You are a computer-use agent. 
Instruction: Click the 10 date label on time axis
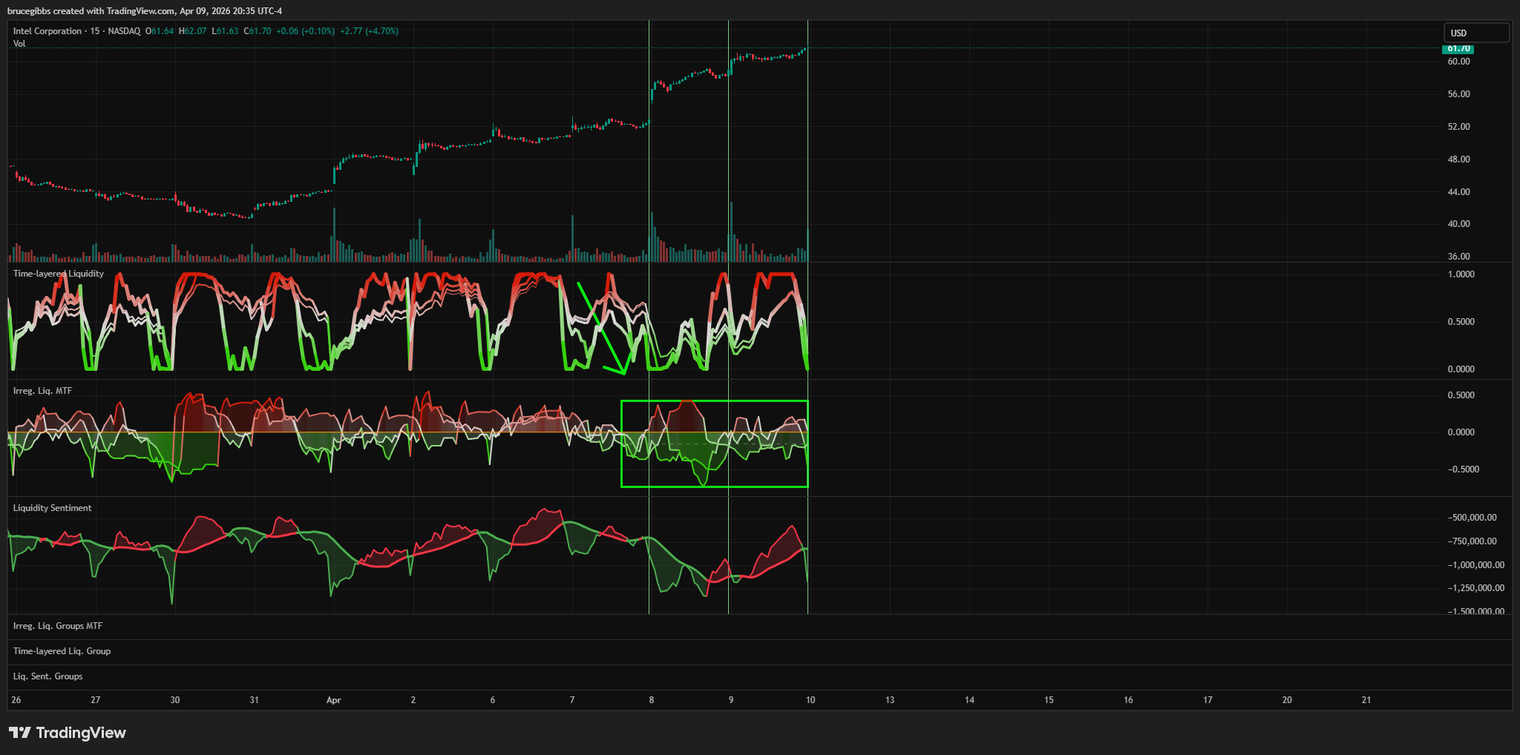pos(810,700)
